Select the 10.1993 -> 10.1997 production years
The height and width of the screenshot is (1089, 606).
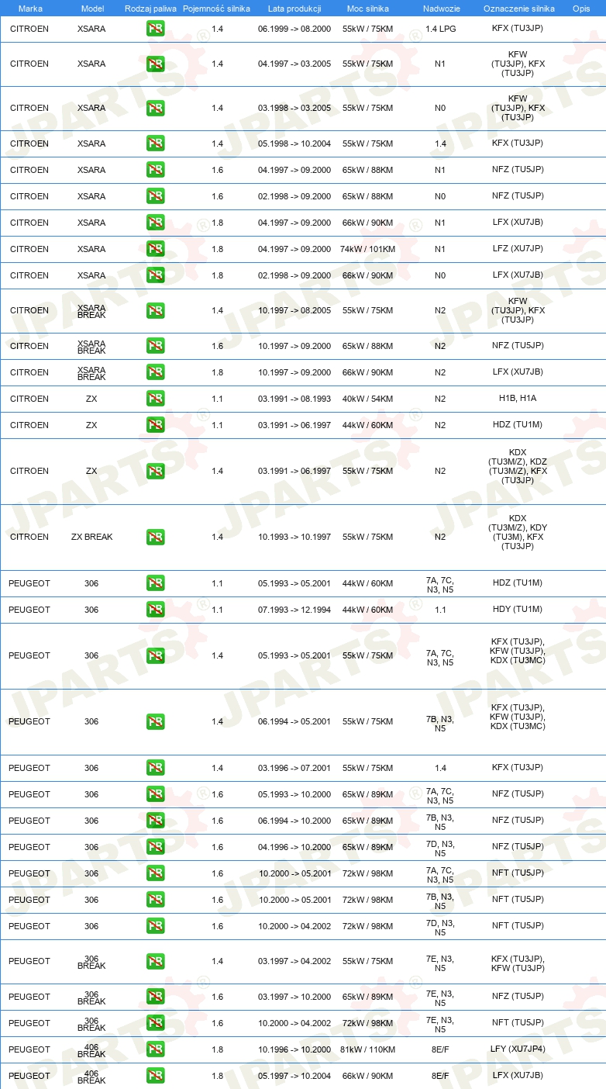coord(294,537)
